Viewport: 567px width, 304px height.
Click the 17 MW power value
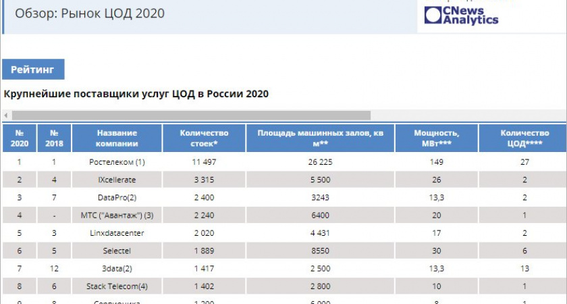[x=437, y=233]
